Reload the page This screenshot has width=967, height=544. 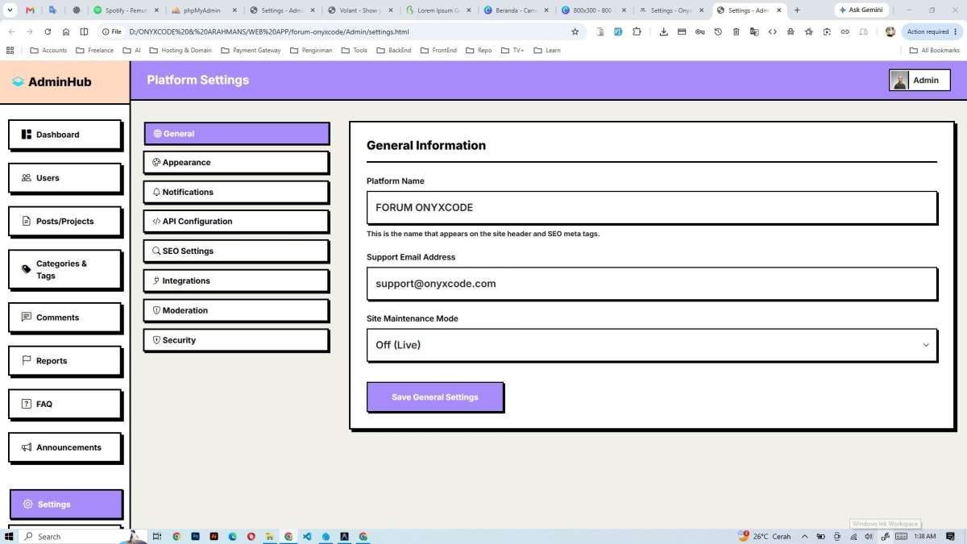click(48, 31)
